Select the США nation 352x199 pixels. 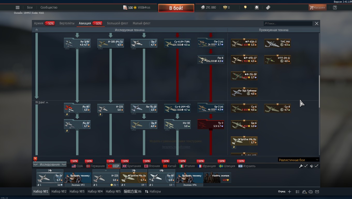click(77, 166)
